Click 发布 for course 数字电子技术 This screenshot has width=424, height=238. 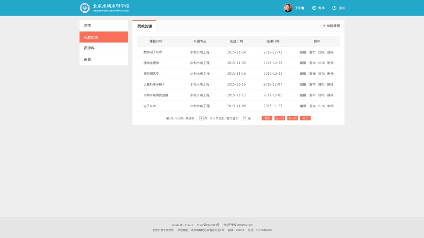[x=312, y=52]
